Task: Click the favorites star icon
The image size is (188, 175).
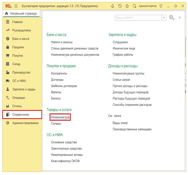Action: pyautogui.click(x=127, y=6)
